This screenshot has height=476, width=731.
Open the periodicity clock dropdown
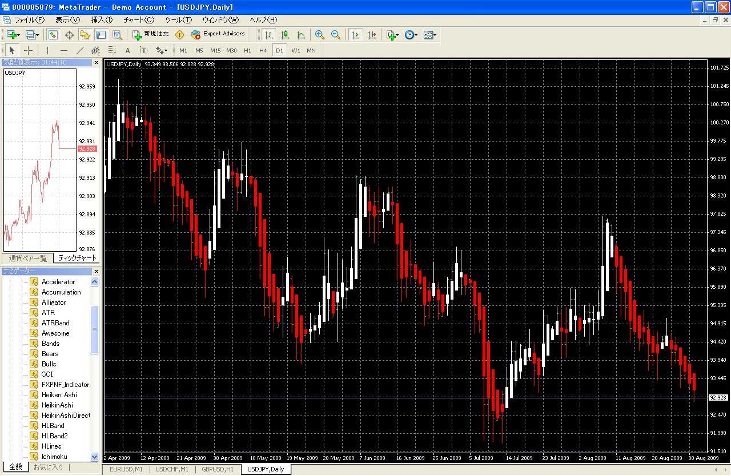click(411, 35)
